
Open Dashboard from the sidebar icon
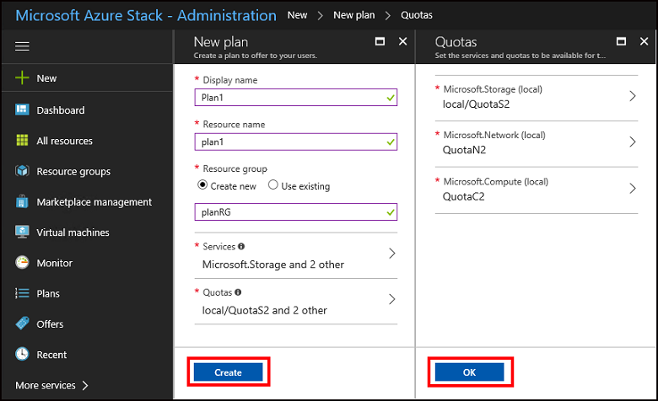click(22, 110)
